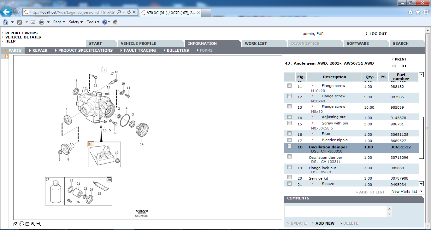Open the Vehicle Profile tab
Screen dimensions: 431x230
(x=139, y=43)
